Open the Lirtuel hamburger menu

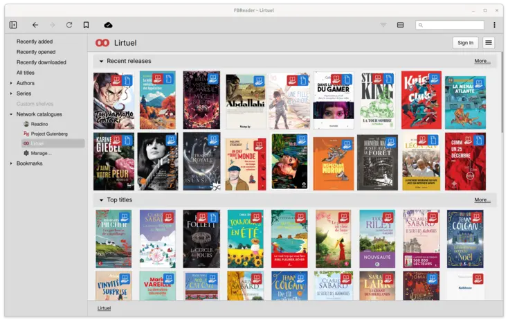(x=489, y=43)
